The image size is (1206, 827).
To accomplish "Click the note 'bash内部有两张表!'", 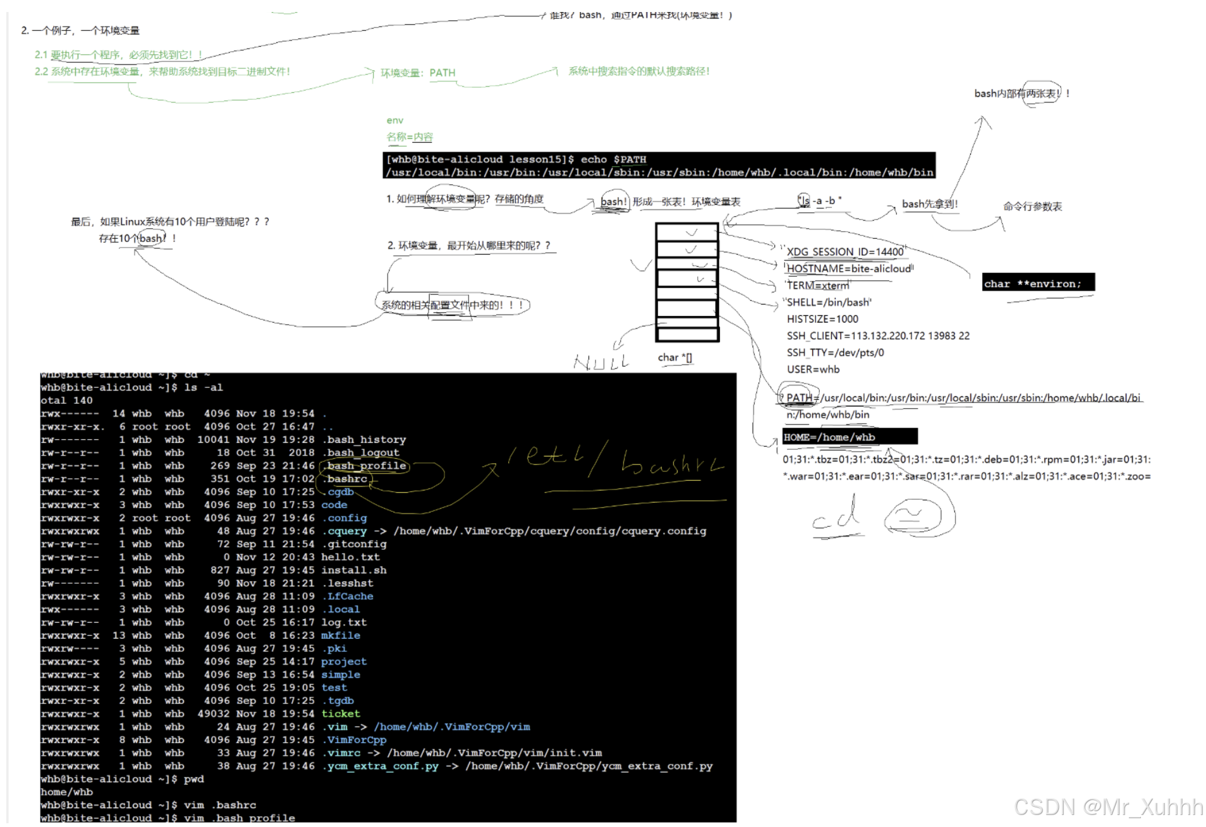I will (1021, 94).
